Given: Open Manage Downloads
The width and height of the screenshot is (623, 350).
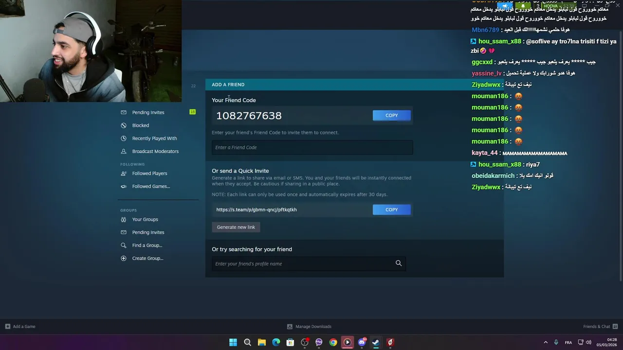Looking at the screenshot, I should click(309, 327).
